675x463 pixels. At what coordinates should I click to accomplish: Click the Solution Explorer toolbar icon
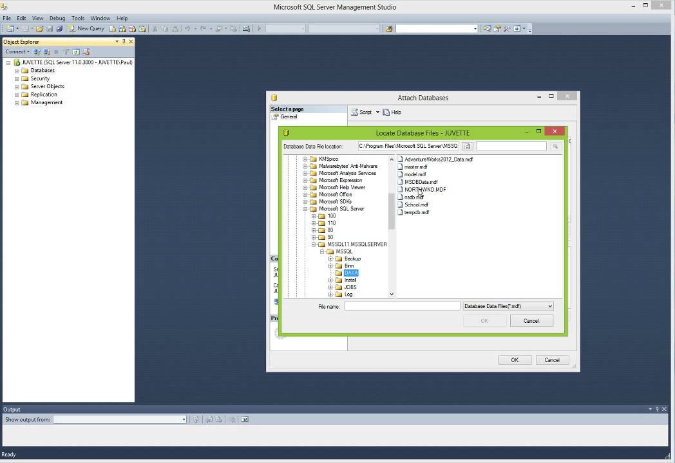[x=488, y=28]
